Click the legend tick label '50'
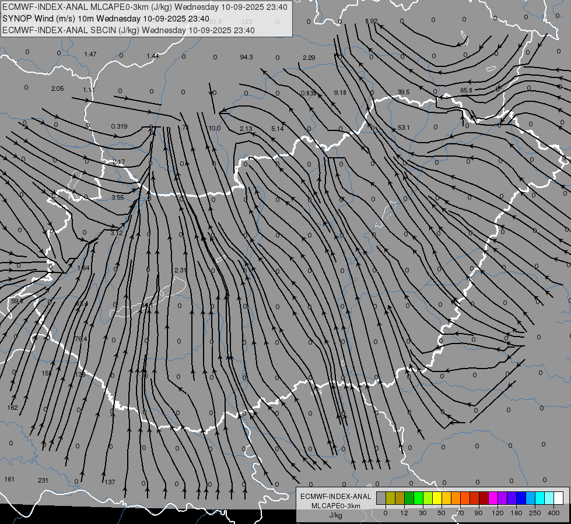Image resolution: width=571 pixels, height=524 pixels. coord(442,513)
